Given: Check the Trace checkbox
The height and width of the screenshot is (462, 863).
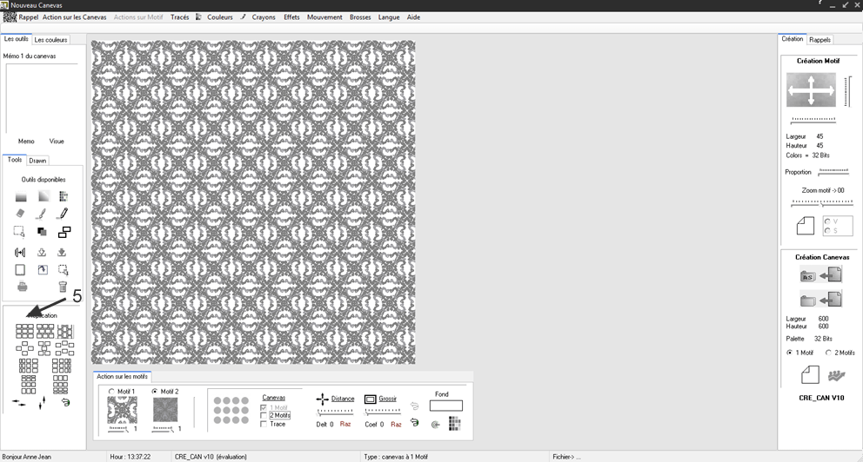Looking at the screenshot, I should (264, 425).
